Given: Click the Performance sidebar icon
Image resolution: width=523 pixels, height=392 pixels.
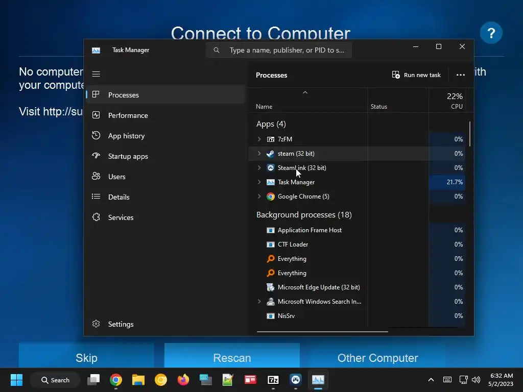Looking at the screenshot, I should [96, 115].
